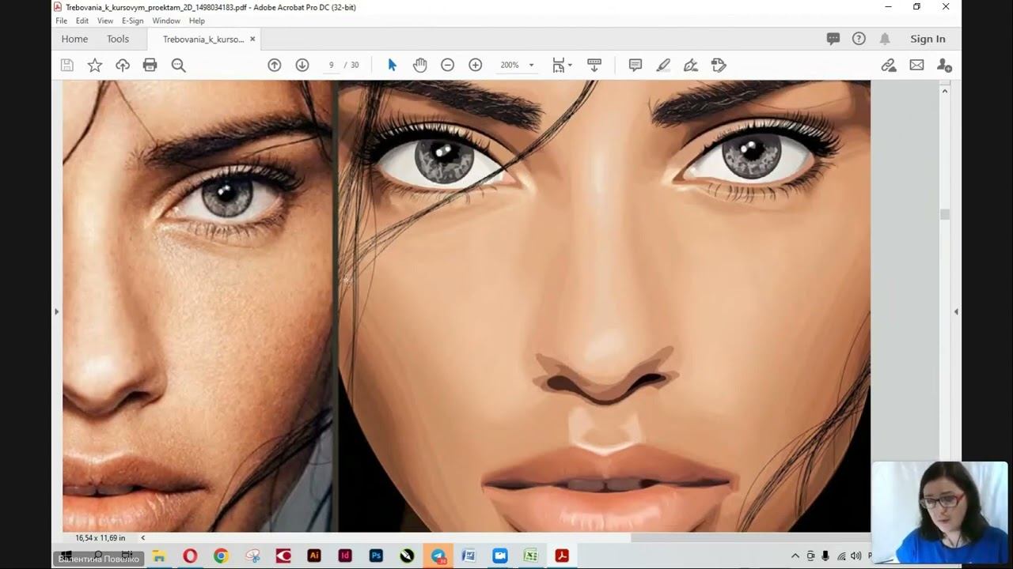Viewport: 1013px width, 569px height.
Task: Send file by email envelope icon
Action: coord(916,65)
